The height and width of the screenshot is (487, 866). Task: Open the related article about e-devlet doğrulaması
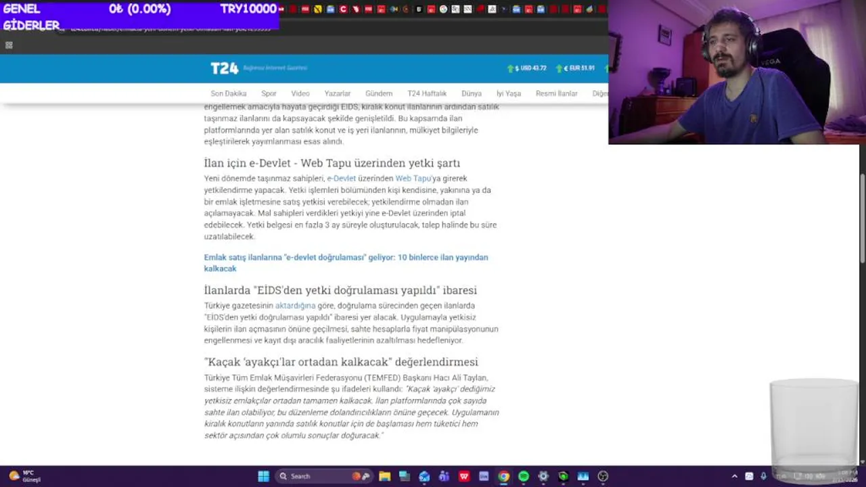pyautogui.click(x=346, y=262)
